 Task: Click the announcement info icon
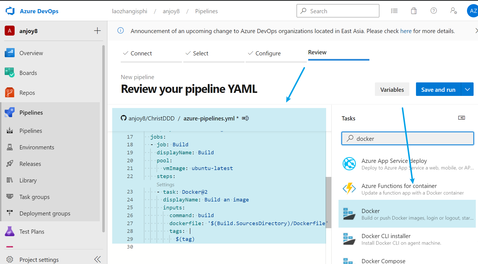point(120,31)
